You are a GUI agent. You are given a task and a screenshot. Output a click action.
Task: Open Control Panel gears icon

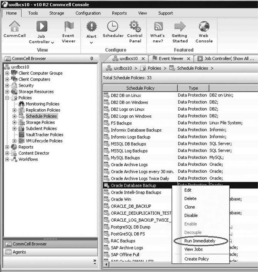pos(135,26)
